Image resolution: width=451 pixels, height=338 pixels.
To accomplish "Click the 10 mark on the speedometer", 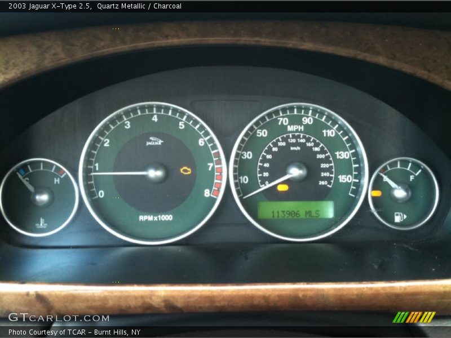I will point(243,180).
